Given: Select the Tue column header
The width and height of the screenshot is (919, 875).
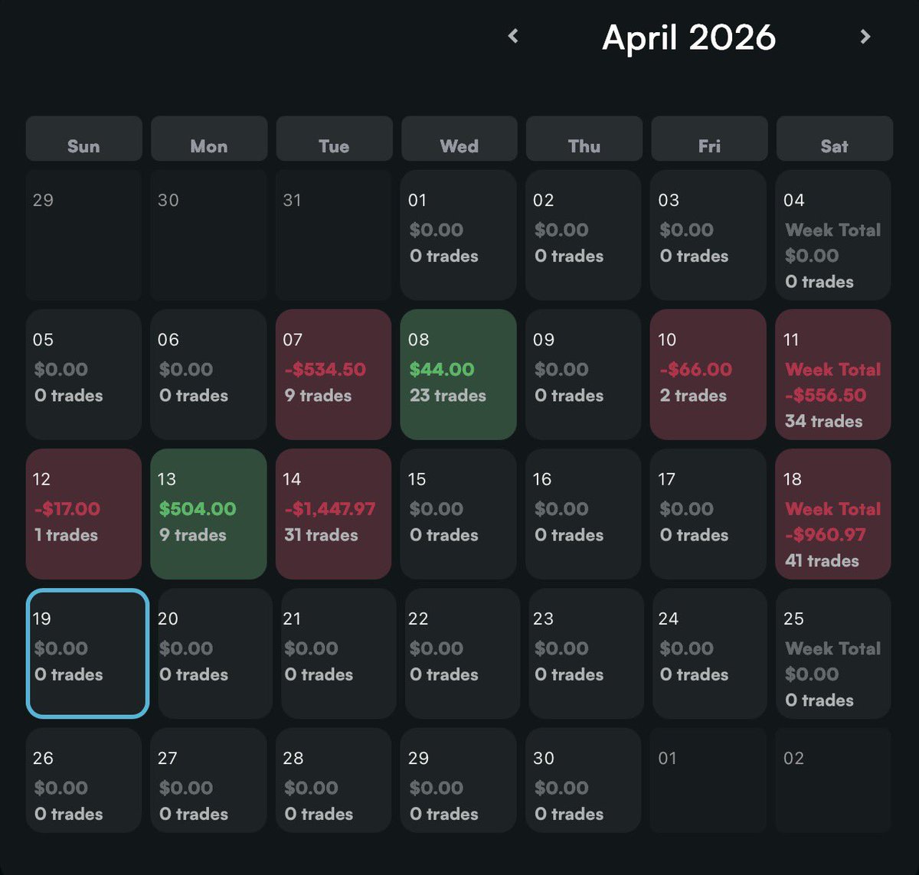Looking at the screenshot, I should [x=334, y=139].
